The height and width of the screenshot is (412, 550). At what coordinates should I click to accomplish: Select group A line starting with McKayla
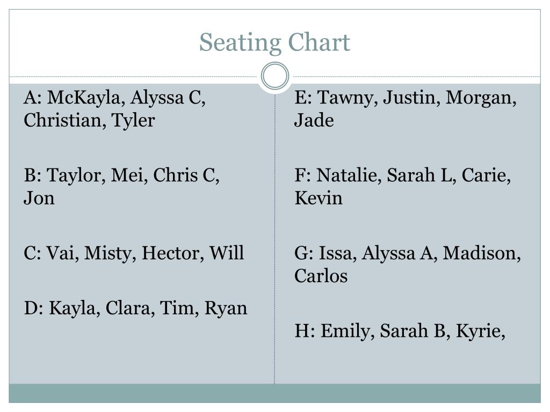(115, 98)
